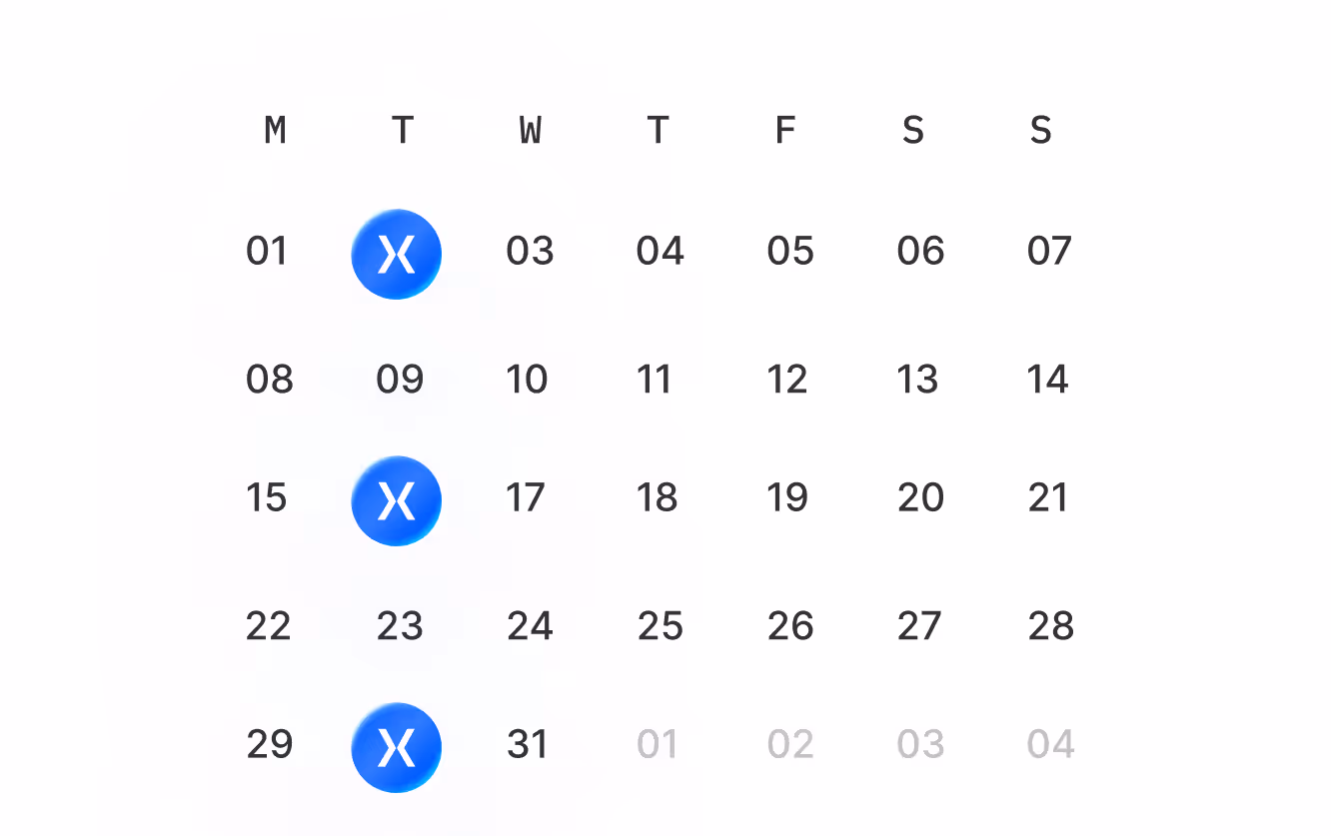Click the faded 04 next-month date
1331x836 pixels.
(1048, 746)
